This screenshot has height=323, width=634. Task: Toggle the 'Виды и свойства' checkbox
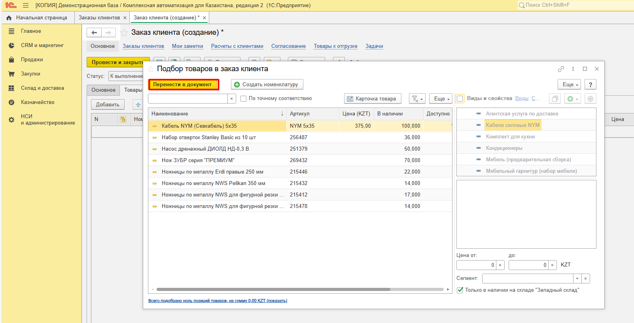point(460,99)
